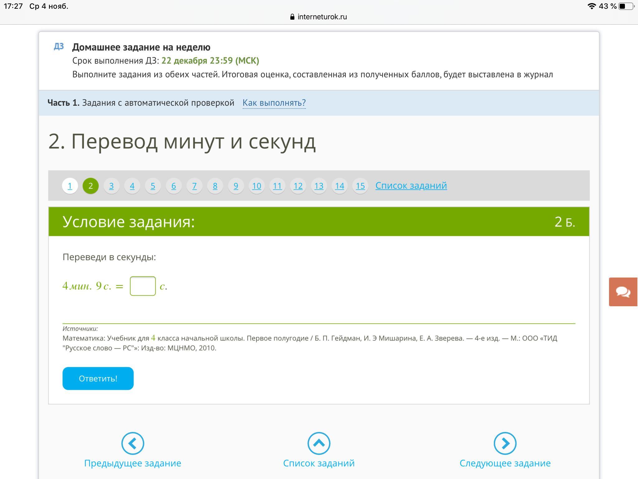Click the Список заданий link in task bar
The width and height of the screenshot is (638, 479).
pyautogui.click(x=411, y=186)
